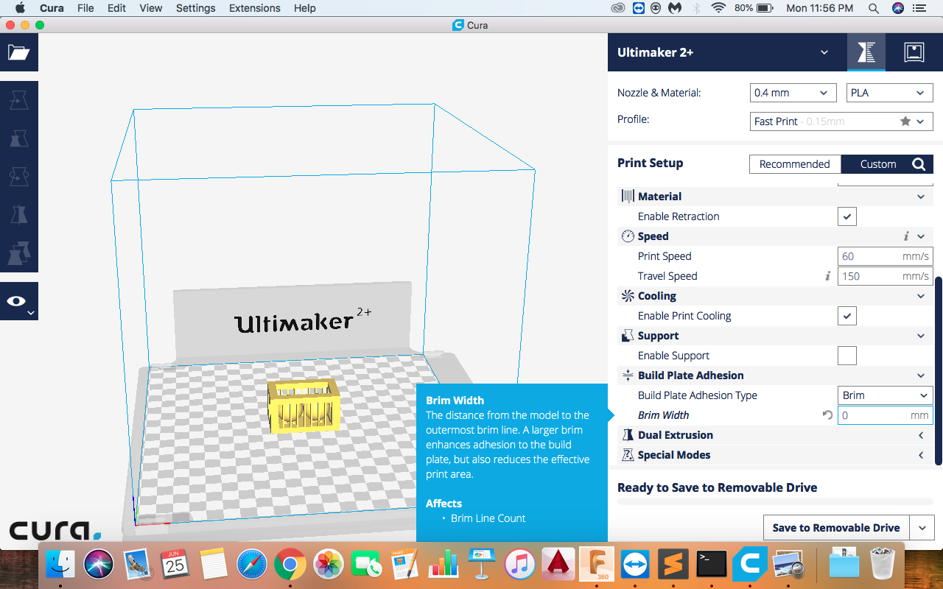Open arrow beside Save to Removable Drive
This screenshot has height=589, width=943.
tap(922, 528)
